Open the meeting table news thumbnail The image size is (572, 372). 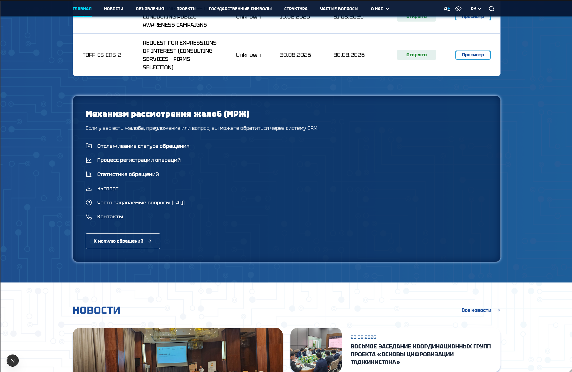point(316,350)
